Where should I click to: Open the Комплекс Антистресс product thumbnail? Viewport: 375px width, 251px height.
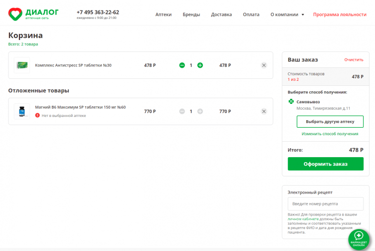coord(22,65)
